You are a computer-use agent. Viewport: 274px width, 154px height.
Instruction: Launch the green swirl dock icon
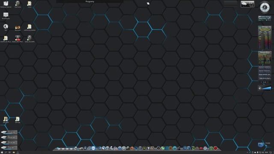click(193, 148)
